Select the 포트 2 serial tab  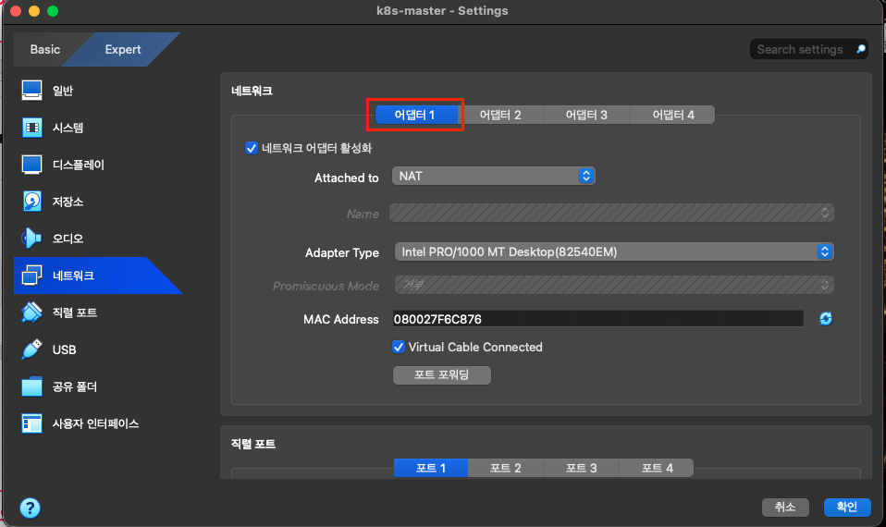[x=505, y=468]
